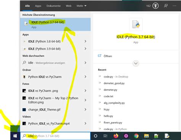Open the feedback person icon
The width and height of the screenshot is (181, 140).
pyautogui.click(x=166, y=6)
